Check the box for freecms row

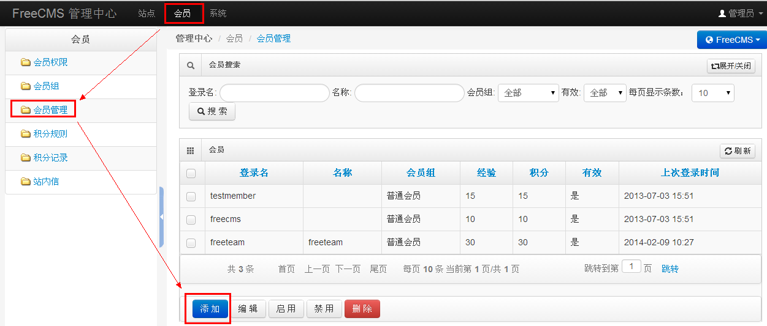click(191, 220)
